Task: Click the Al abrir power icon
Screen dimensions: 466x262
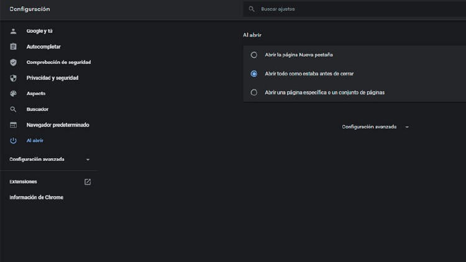Action: (x=13, y=141)
